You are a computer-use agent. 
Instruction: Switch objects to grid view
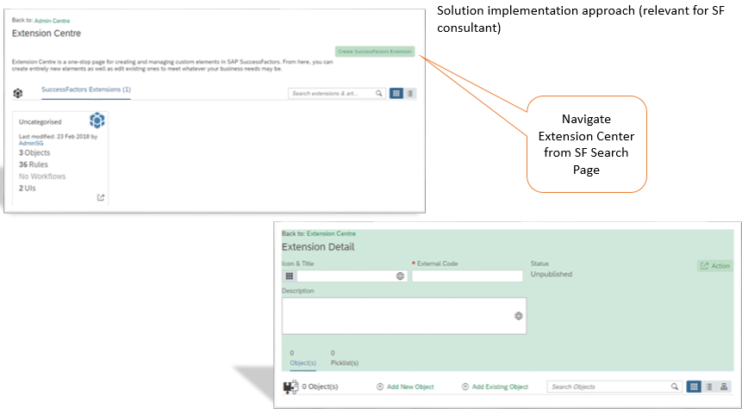(x=694, y=387)
